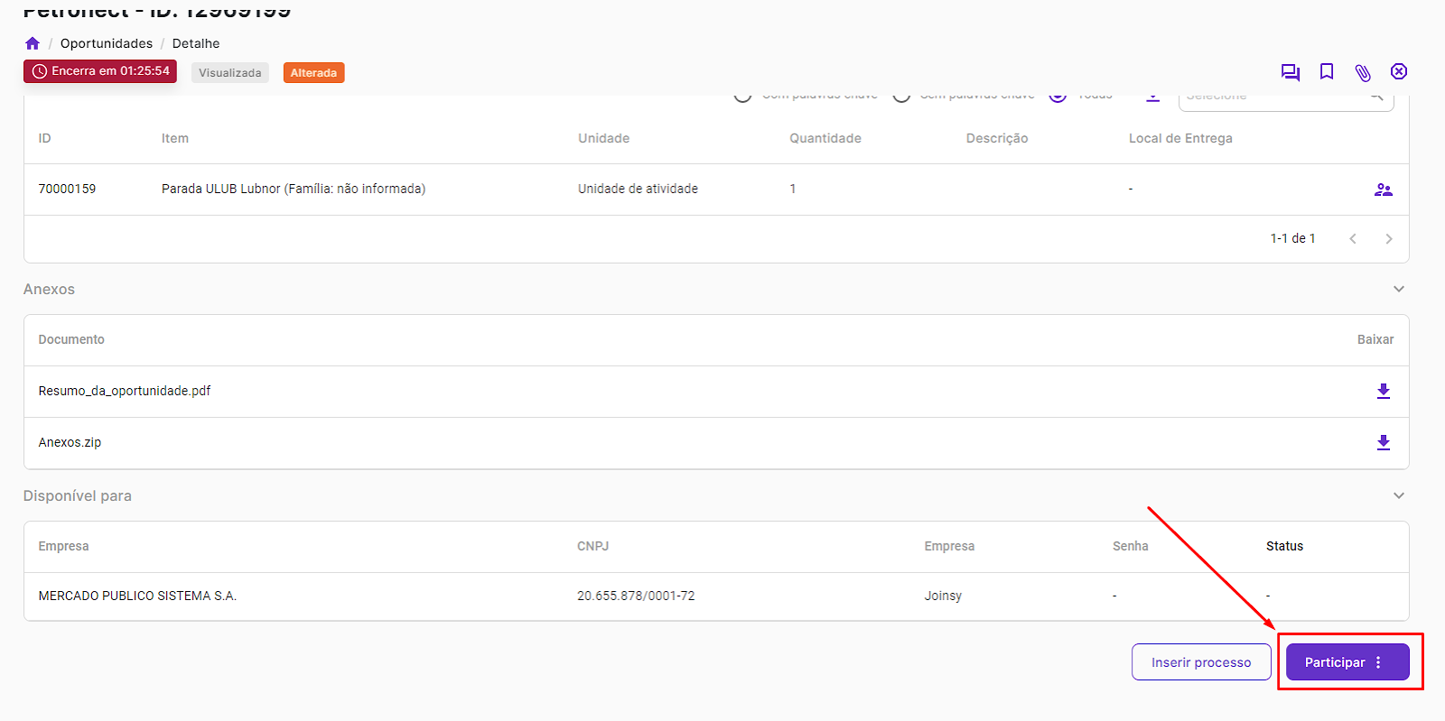
Task: Collapse the Disponível para section
Action: click(x=1398, y=496)
